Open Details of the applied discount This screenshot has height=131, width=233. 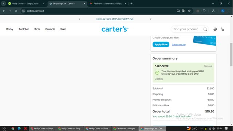[159, 79]
